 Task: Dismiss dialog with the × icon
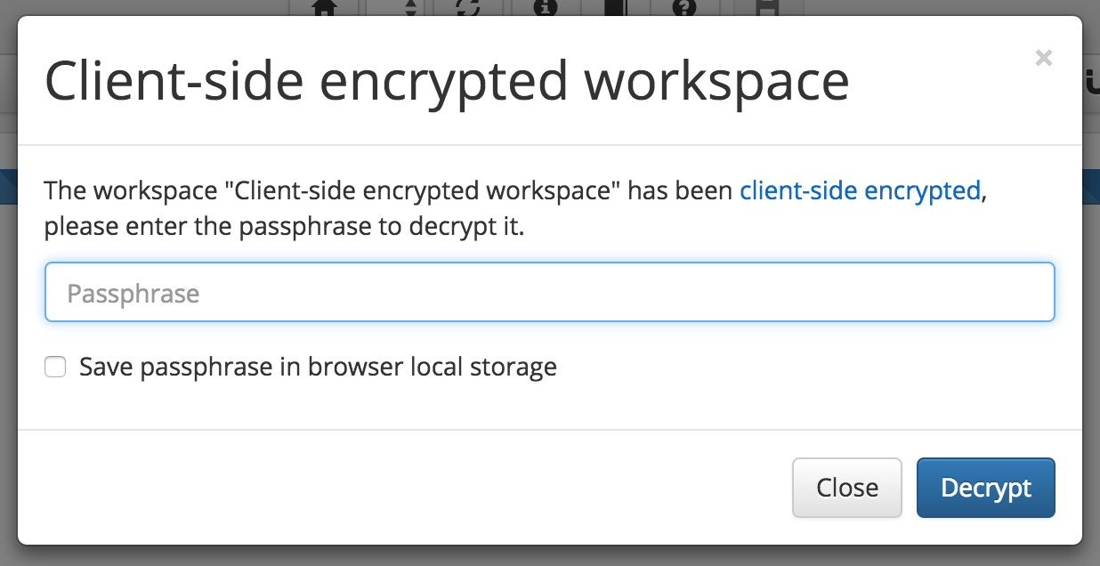[x=1044, y=59]
